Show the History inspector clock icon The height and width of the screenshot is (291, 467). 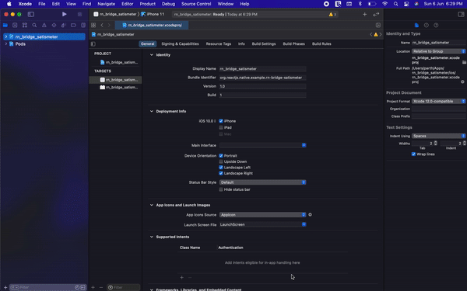coord(427,26)
